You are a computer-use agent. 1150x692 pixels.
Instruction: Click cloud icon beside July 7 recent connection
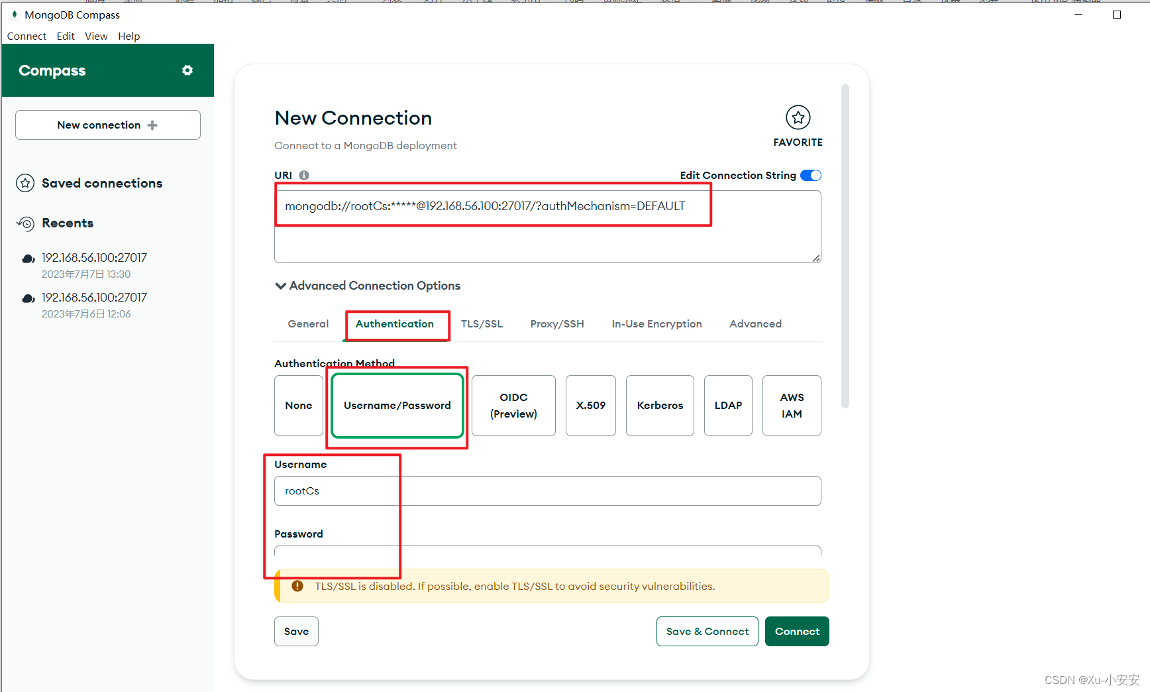click(x=28, y=259)
